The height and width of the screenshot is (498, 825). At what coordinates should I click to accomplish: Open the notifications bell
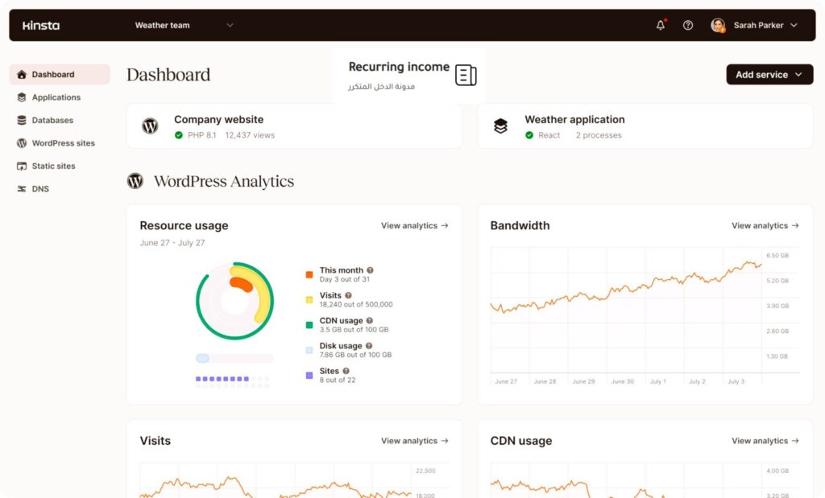pos(661,25)
